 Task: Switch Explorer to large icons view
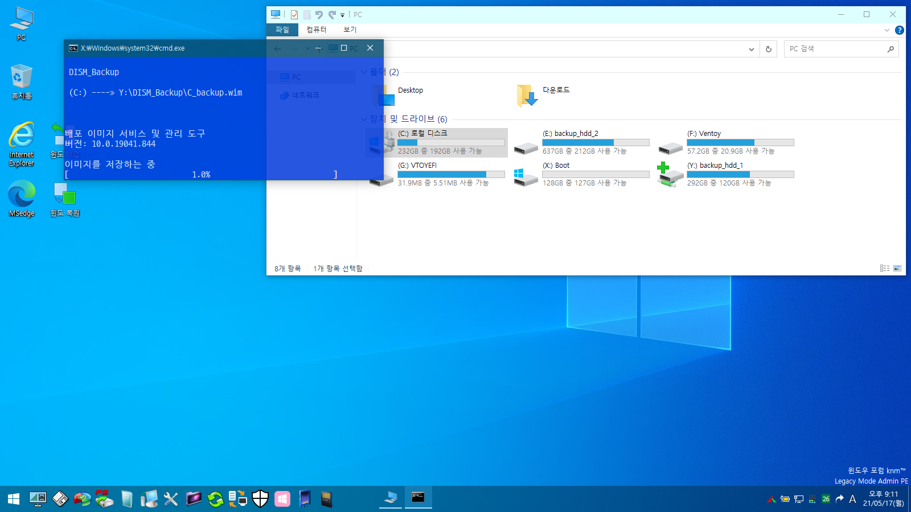click(897, 269)
